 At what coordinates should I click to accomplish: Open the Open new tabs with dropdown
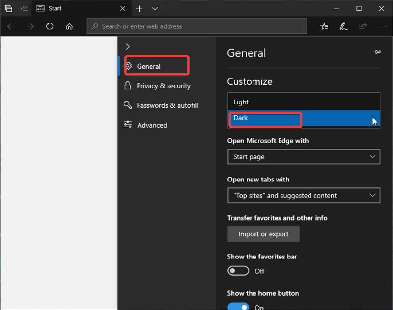click(x=304, y=195)
